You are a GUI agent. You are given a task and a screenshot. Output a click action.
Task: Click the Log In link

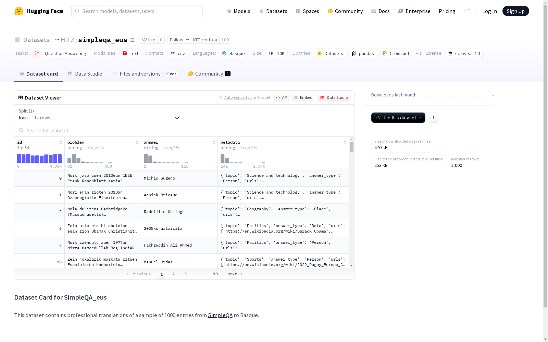(489, 11)
